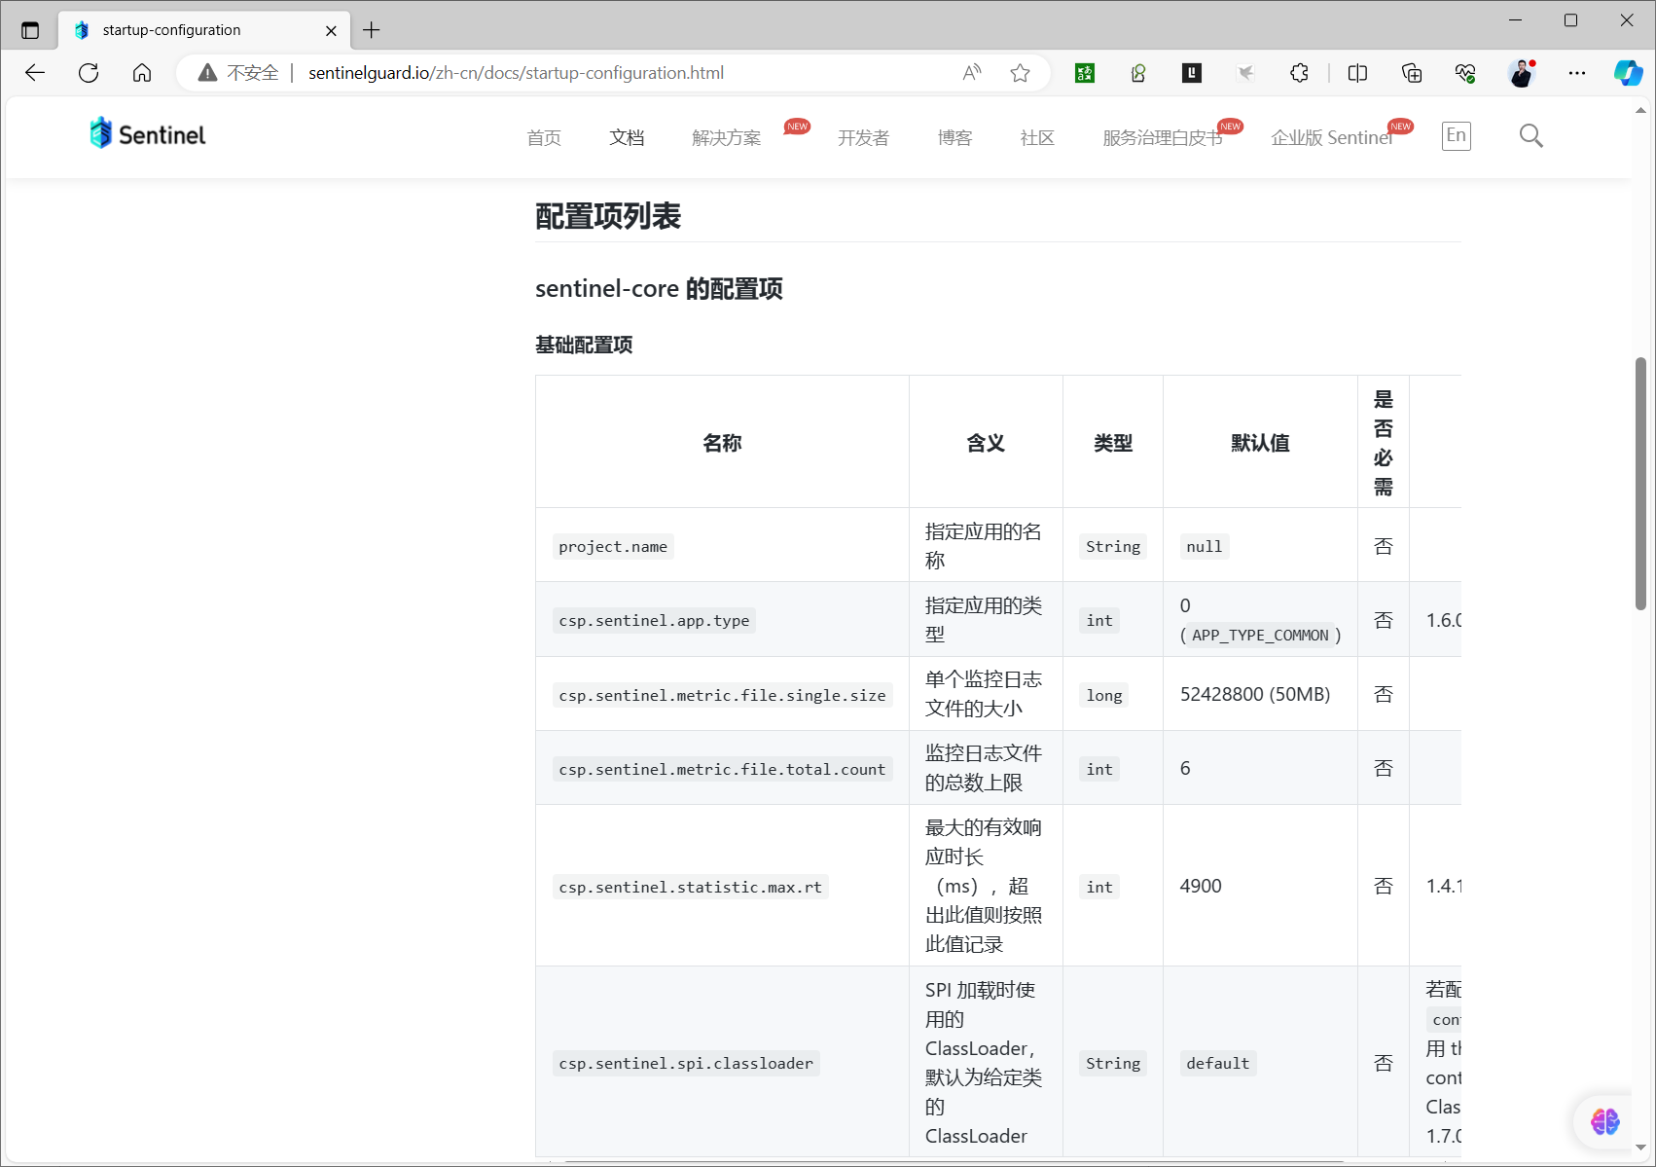Refresh the current page

pyautogui.click(x=89, y=73)
